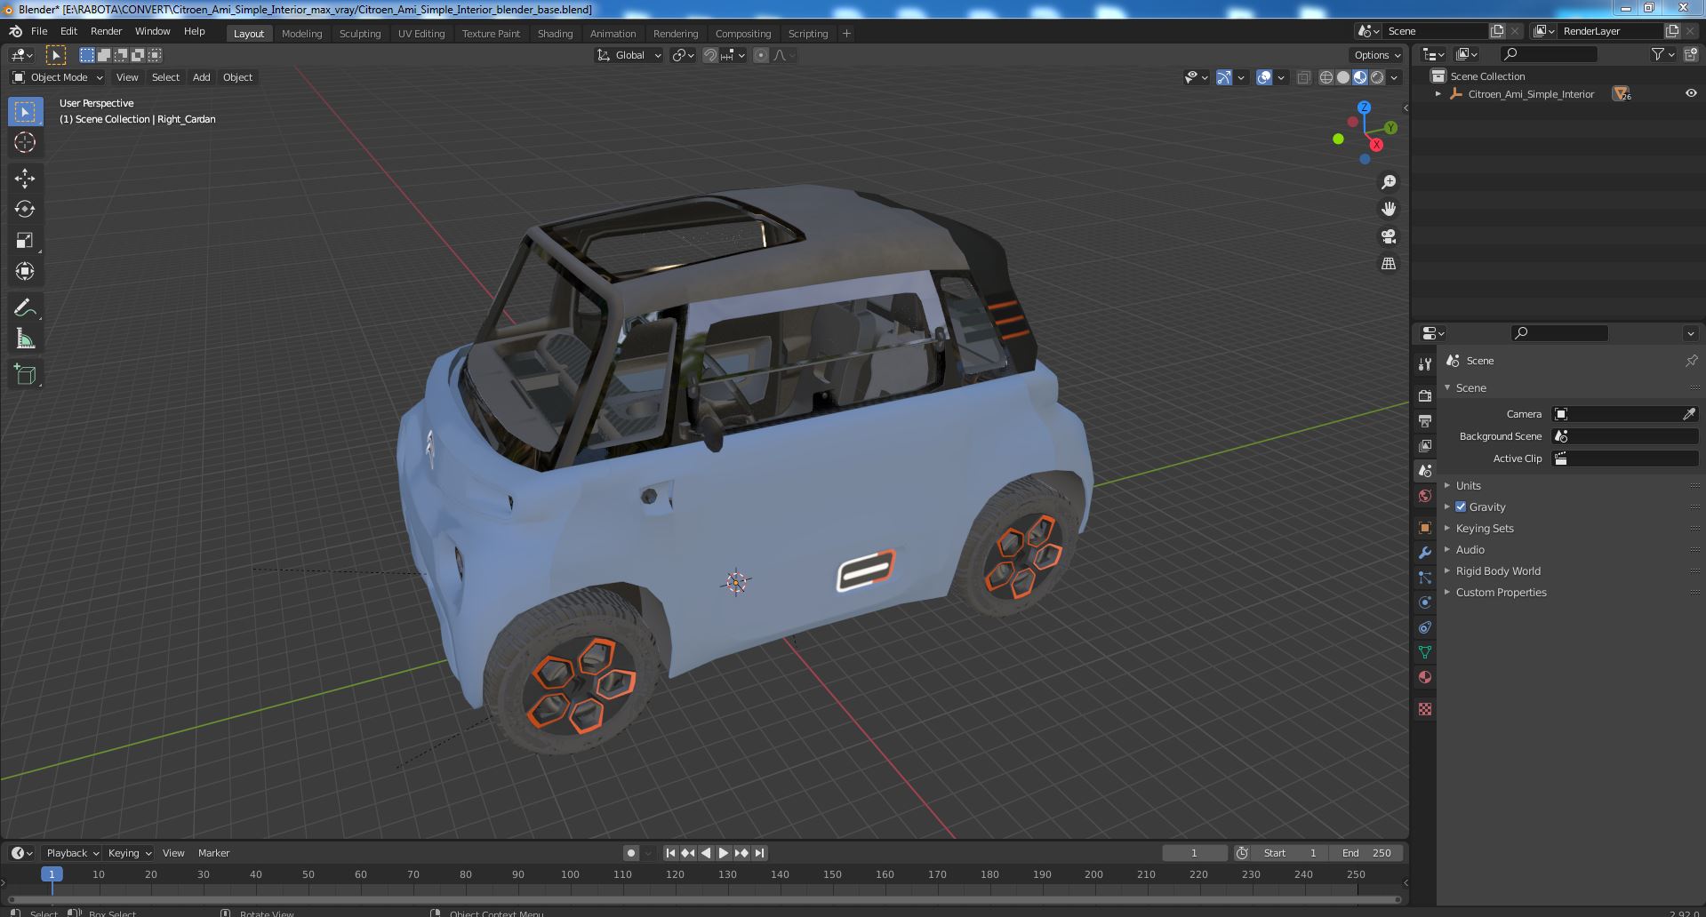
Task: Jump to the start frame
Action: [x=671, y=853]
